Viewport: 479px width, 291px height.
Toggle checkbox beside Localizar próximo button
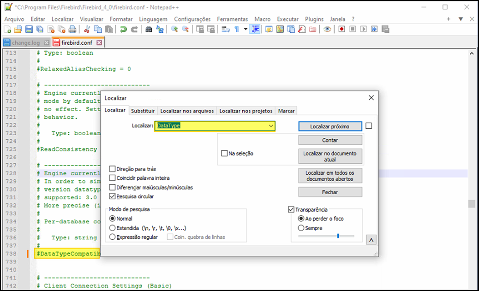(369, 126)
